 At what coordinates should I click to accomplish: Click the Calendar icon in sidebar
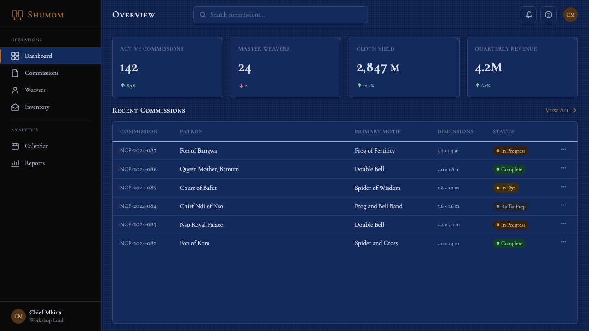[x=15, y=146]
